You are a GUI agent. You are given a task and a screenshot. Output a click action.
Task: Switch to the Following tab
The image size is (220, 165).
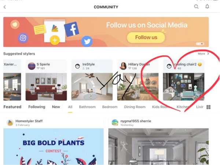coord(37,107)
